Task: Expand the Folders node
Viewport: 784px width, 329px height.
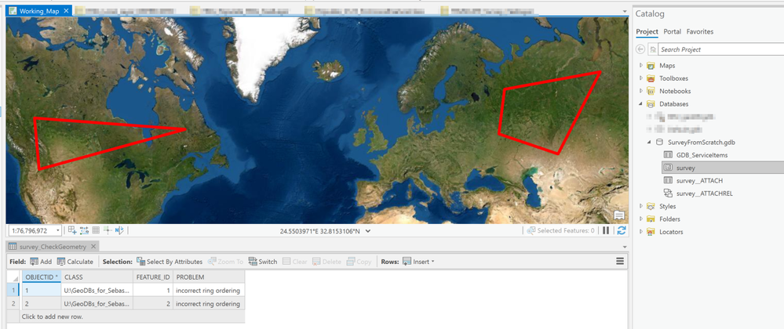Action: coord(641,219)
